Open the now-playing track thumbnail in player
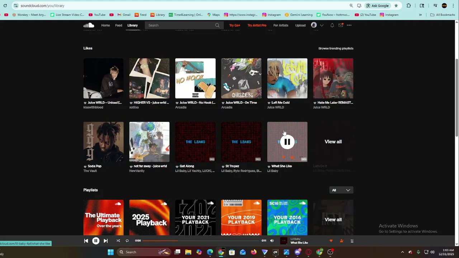Screen dimensions: 459x258 tap(284, 241)
